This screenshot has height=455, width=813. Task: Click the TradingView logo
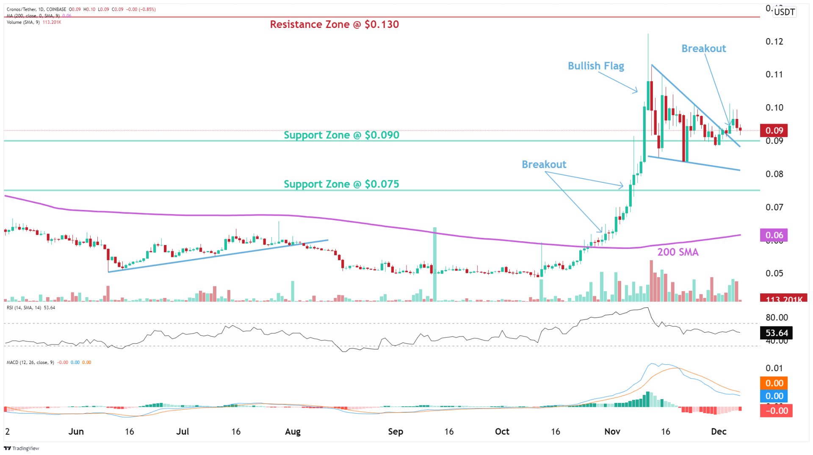21,448
